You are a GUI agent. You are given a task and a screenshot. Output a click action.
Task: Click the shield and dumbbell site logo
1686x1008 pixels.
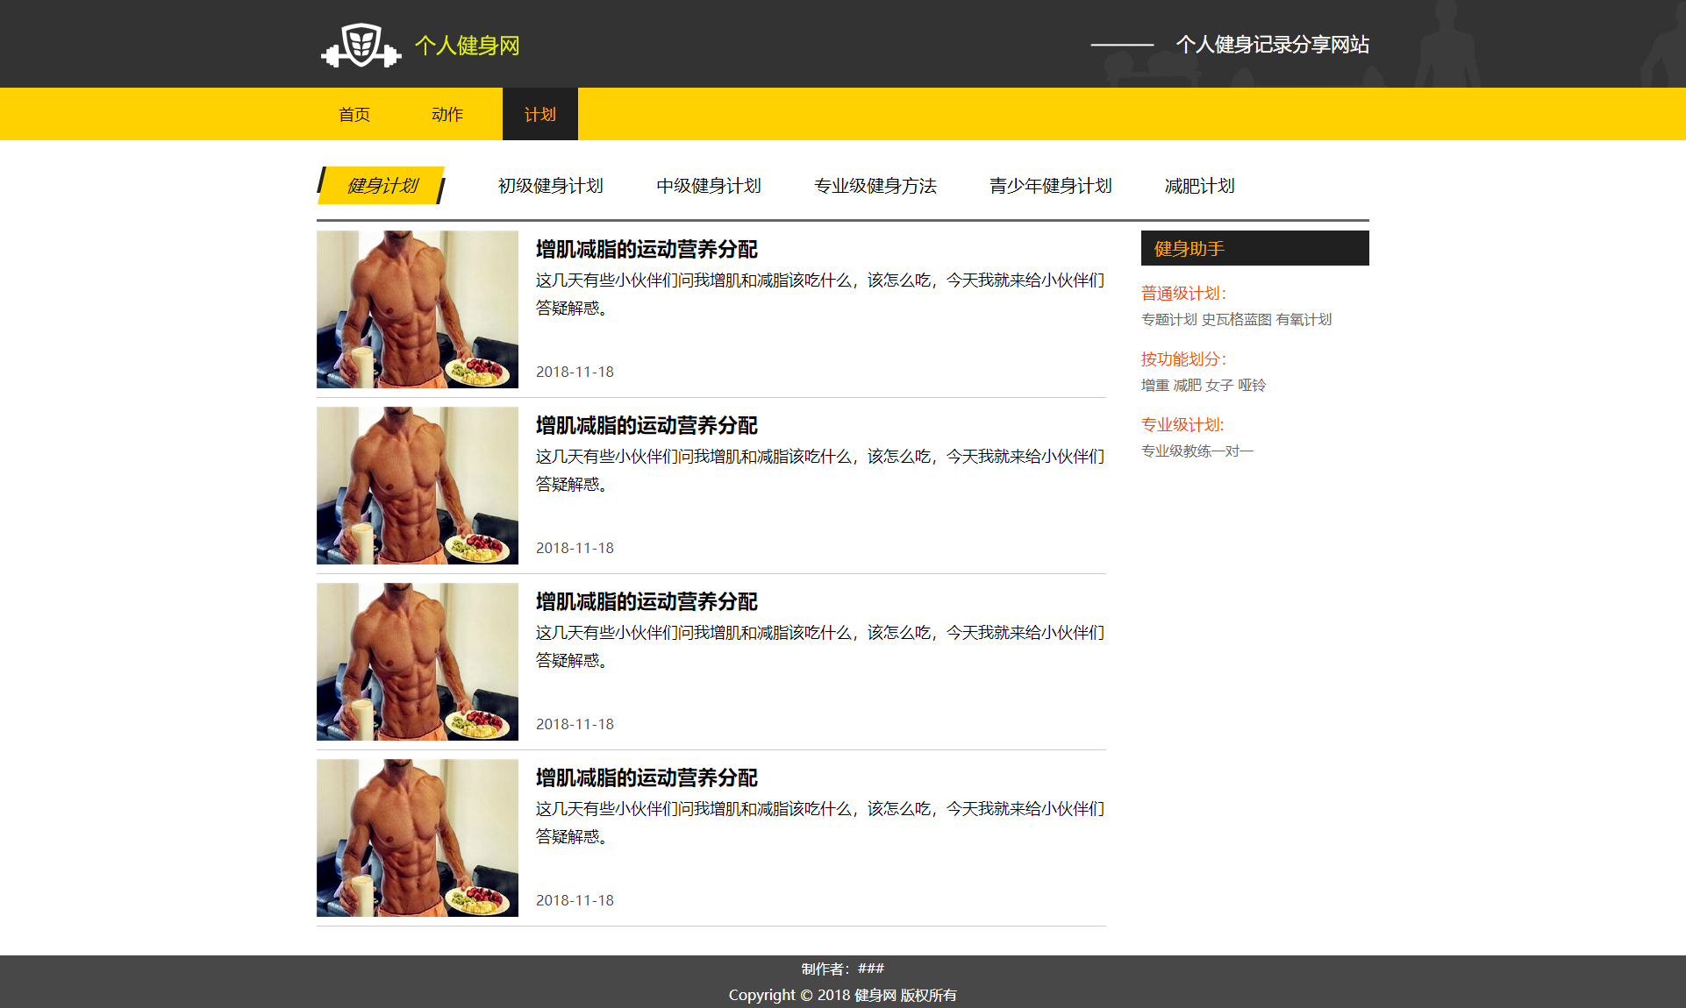361,46
